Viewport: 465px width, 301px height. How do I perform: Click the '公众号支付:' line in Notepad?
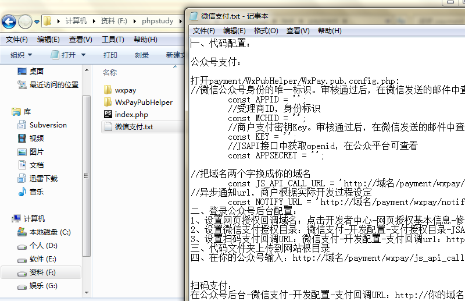216,62
